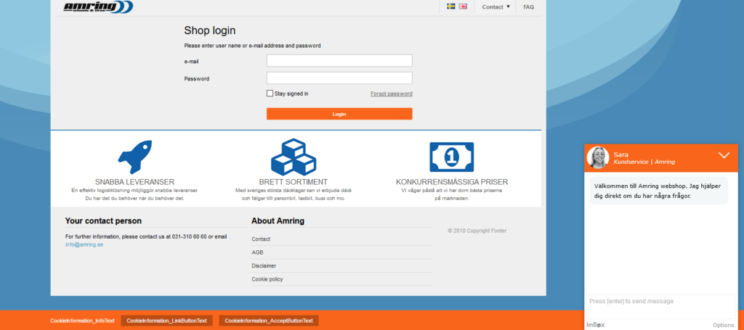This screenshot has height=330, width=744.
Task: Click the stacked boxes icon
Action: pos(294,157)
